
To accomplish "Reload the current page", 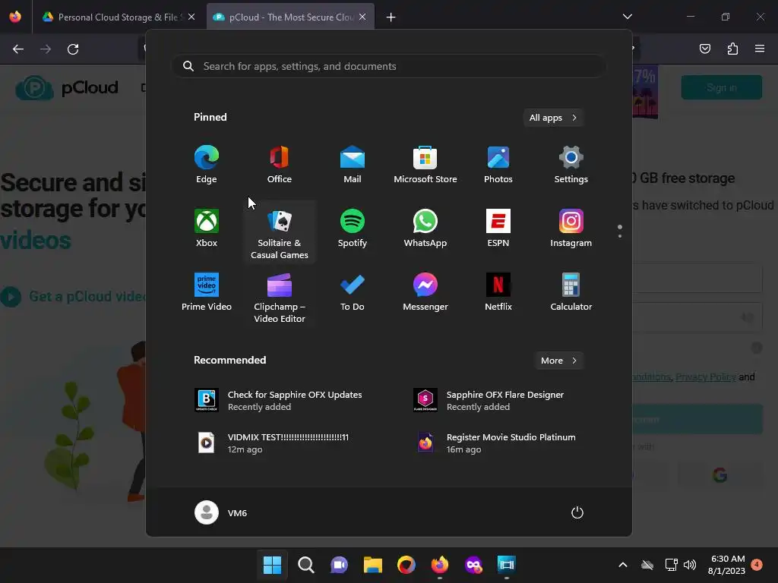I will click(x=73, y=49).
